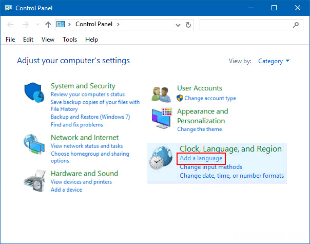Screen dimensions: 310x244
Task: Open the View by Category dropdown
Action: [274, 61]
